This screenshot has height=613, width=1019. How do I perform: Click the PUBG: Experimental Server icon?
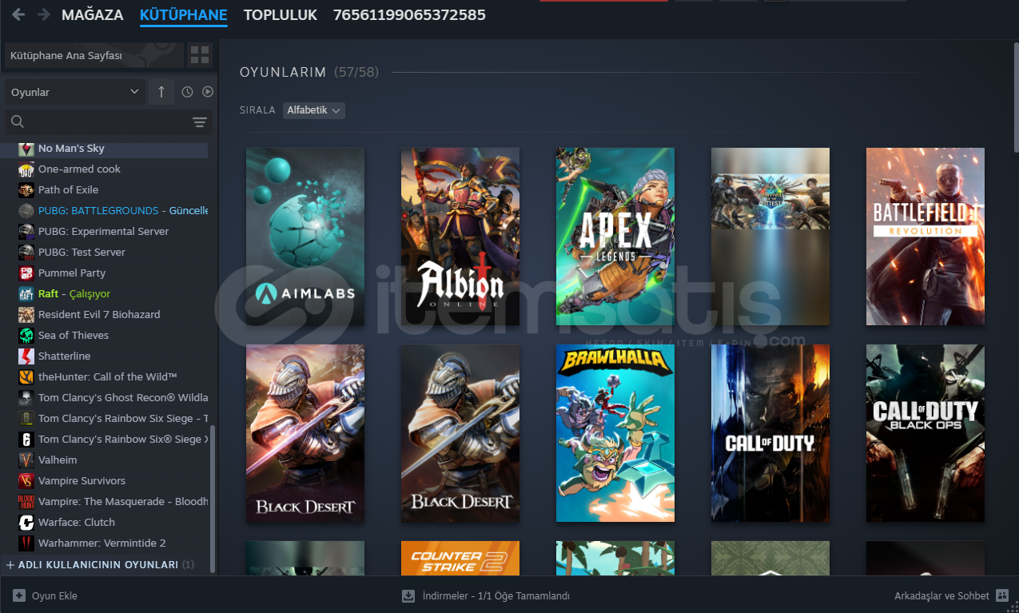[26, 232]
